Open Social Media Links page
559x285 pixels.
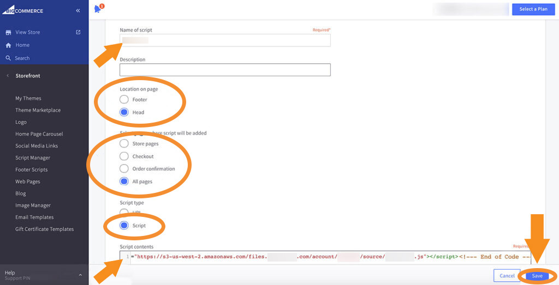(37, 146)
